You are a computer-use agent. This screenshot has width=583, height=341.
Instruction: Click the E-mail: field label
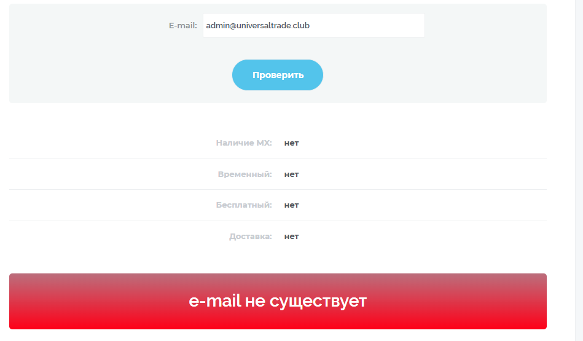point(182,26)
